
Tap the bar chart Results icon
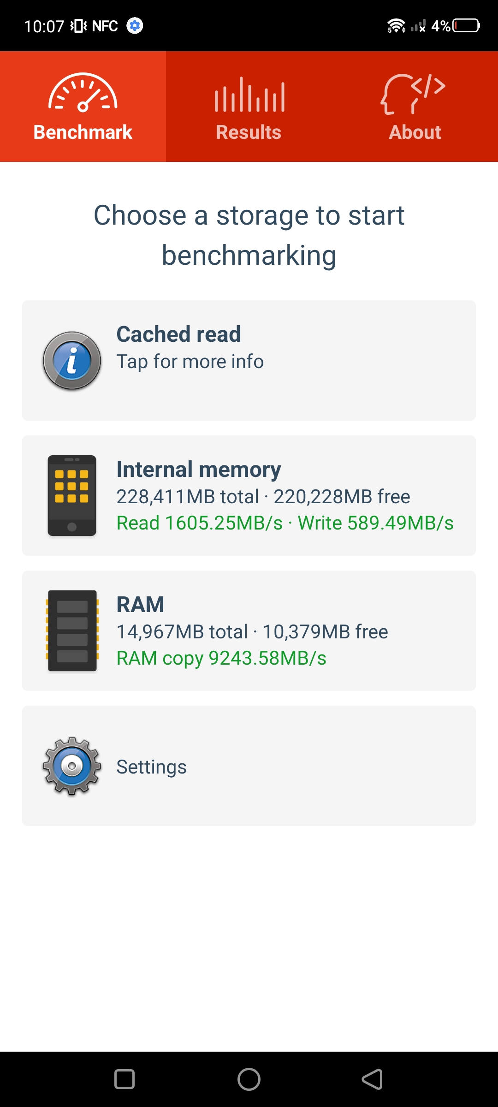[249, 95]
